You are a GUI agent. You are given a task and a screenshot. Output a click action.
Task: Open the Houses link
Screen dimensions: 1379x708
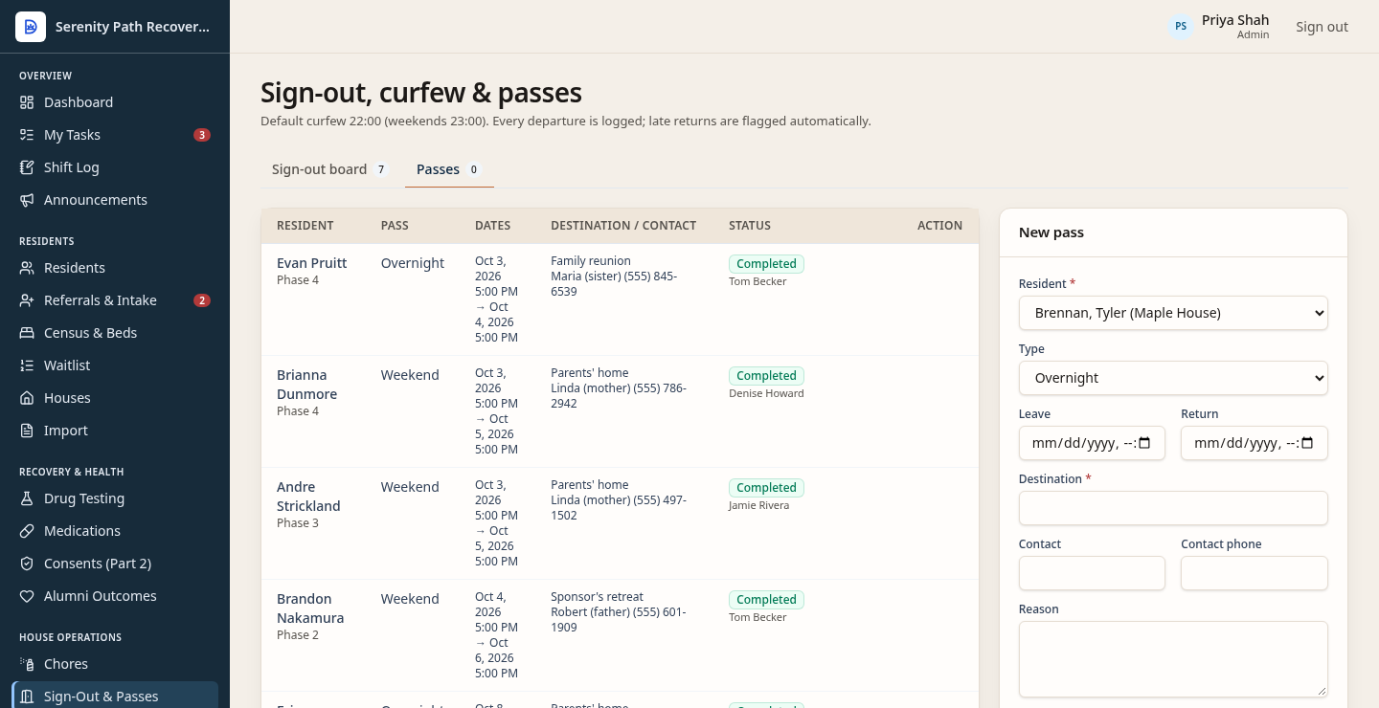pos(115,398)
